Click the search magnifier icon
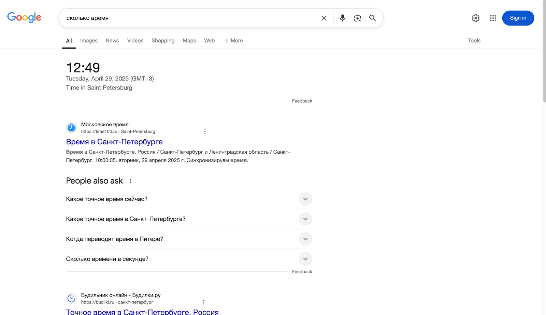 372,18
